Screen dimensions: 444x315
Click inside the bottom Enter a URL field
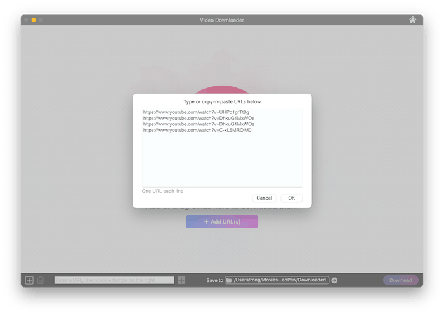114,280
